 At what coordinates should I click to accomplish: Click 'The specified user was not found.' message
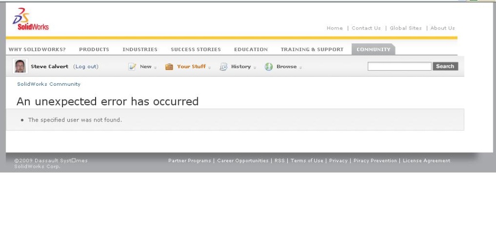coord(74,120)
